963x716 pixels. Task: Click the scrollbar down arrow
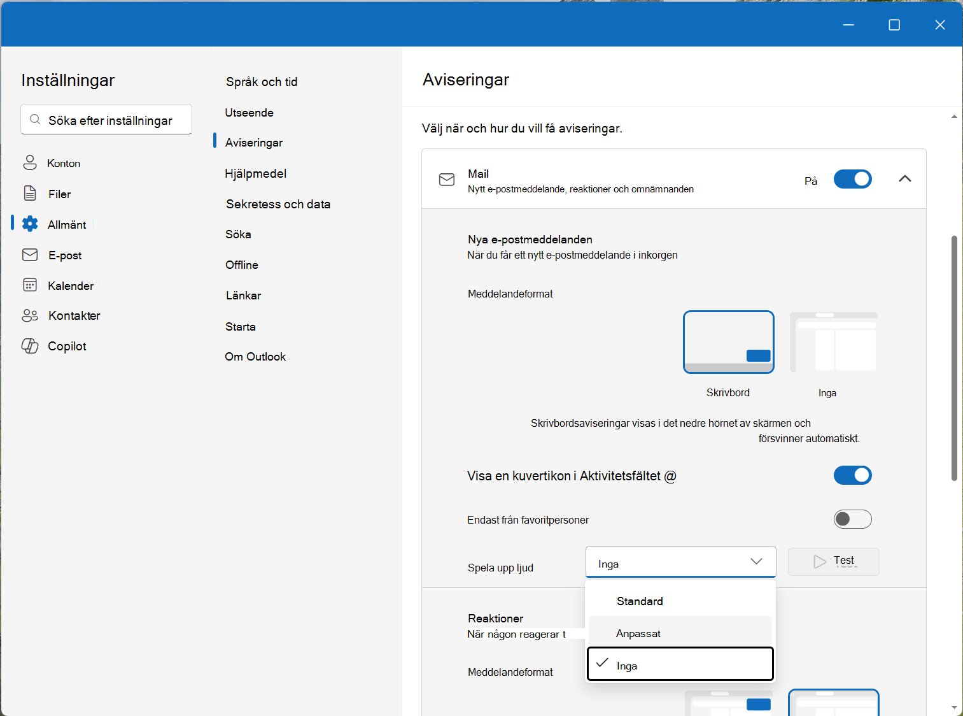click(953, 707)
